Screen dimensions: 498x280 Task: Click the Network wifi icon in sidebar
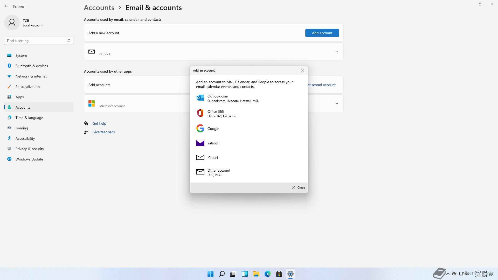coord(9,76)
